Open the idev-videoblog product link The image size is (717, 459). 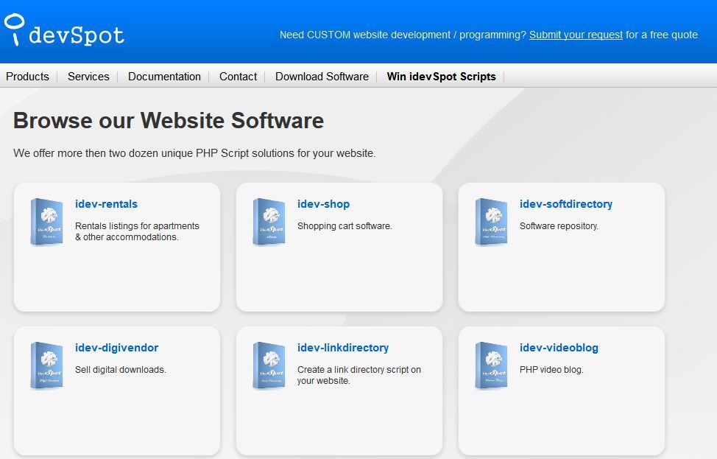(559, 348)
